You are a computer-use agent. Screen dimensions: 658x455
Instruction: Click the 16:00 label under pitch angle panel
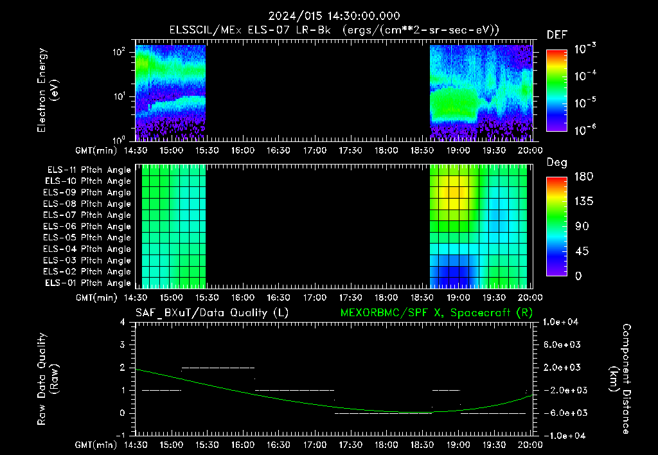coord(243,298)
